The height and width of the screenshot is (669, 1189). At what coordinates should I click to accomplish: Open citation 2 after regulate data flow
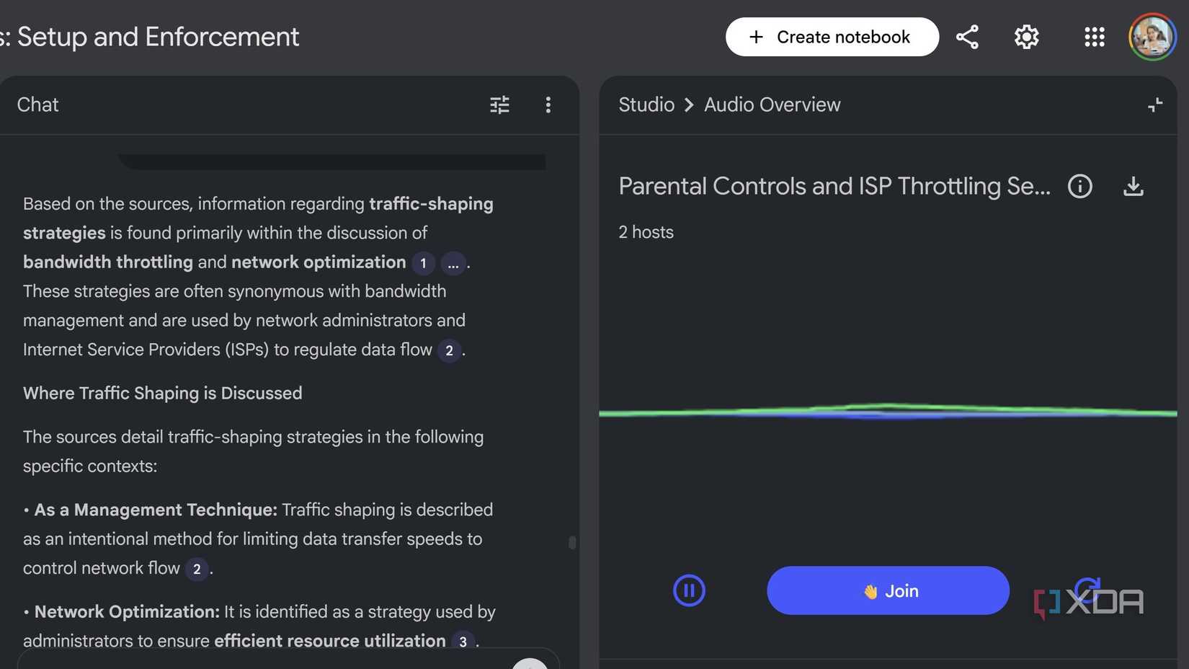[x=449, y=351]
